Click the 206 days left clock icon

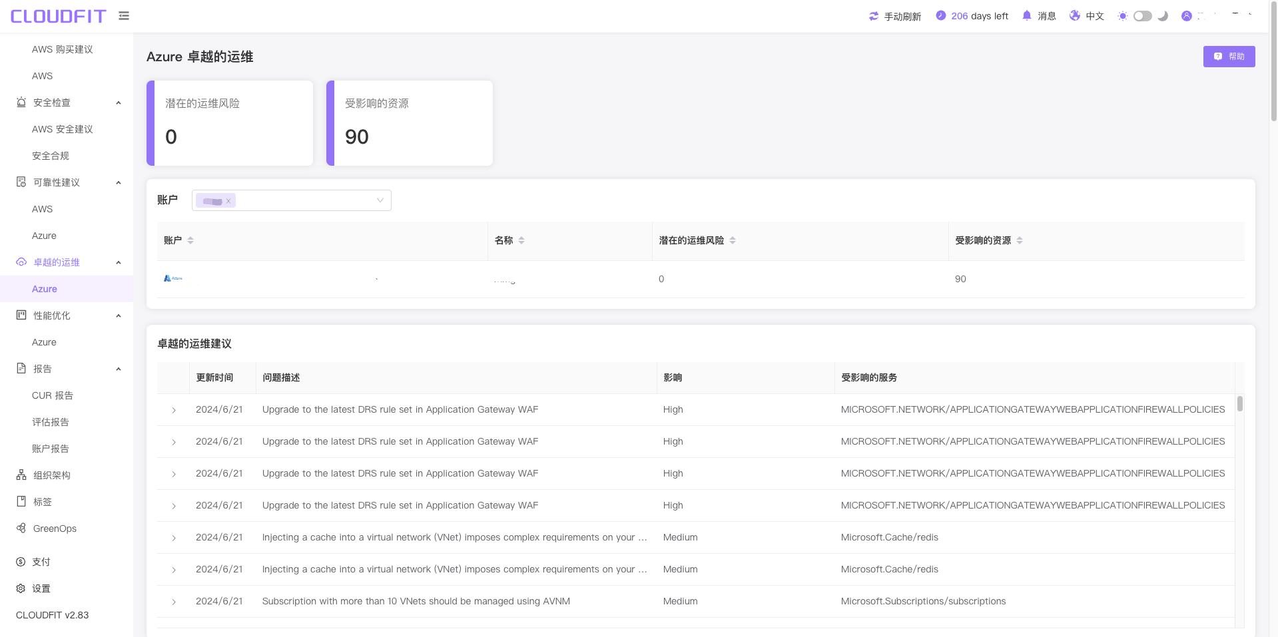click(940, 15)
